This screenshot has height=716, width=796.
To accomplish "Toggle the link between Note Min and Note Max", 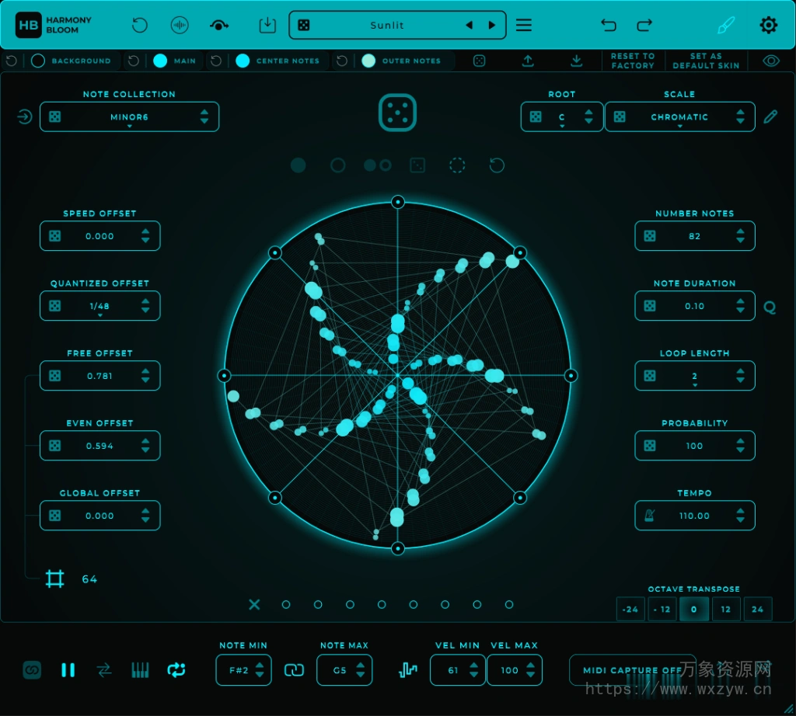I will (294, 669).
